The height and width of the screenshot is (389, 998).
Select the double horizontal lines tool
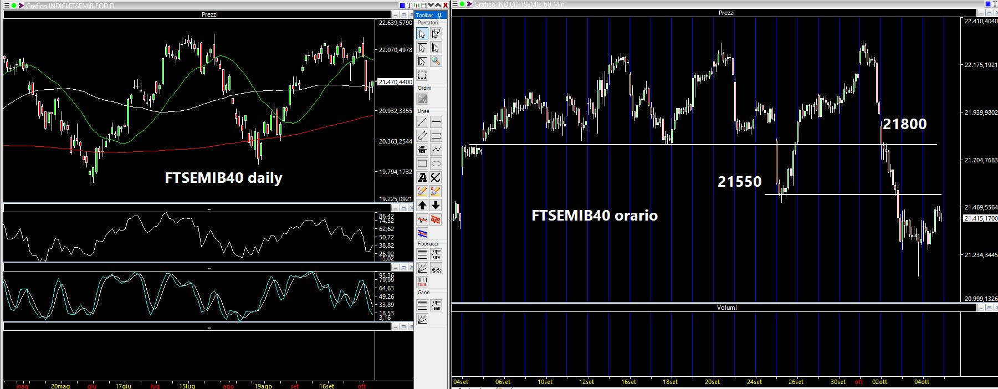tap(436, 136)
